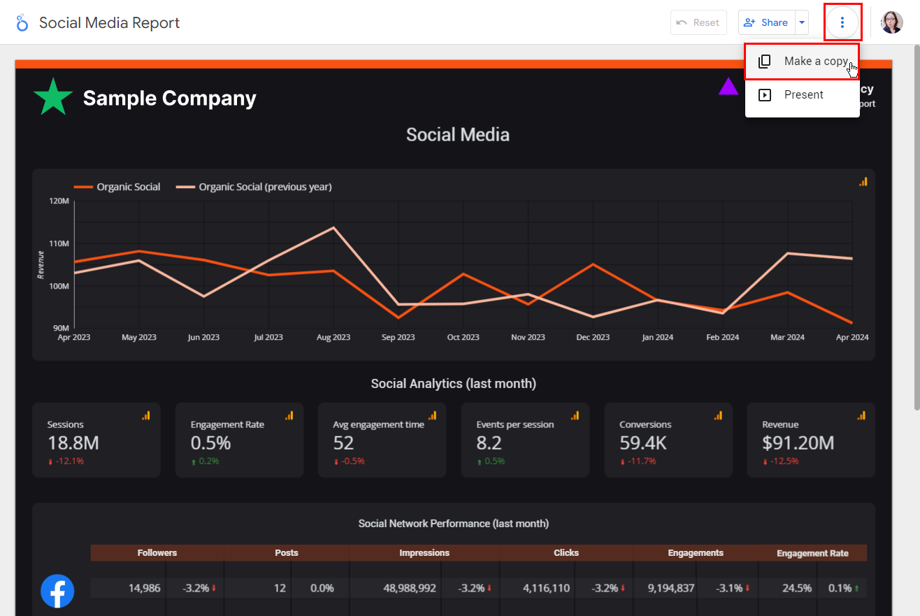The width and height of the screenshot is (920, 616).
Task: Click the Followers column header
Action: pos(157,553)
